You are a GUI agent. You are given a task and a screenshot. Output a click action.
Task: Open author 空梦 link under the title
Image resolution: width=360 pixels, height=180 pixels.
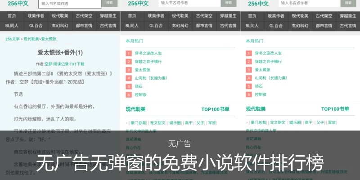48,64
